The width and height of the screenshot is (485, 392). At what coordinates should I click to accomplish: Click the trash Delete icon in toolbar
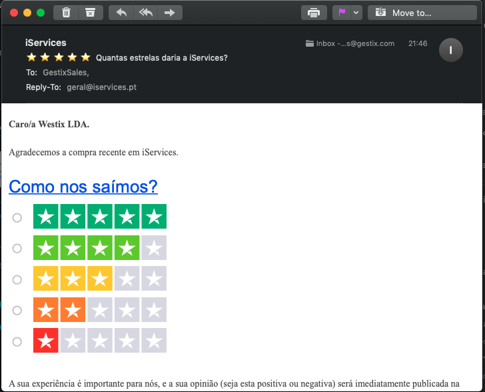66,13
